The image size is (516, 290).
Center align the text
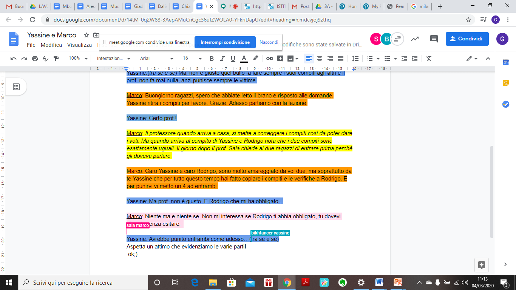click(320, 59)
